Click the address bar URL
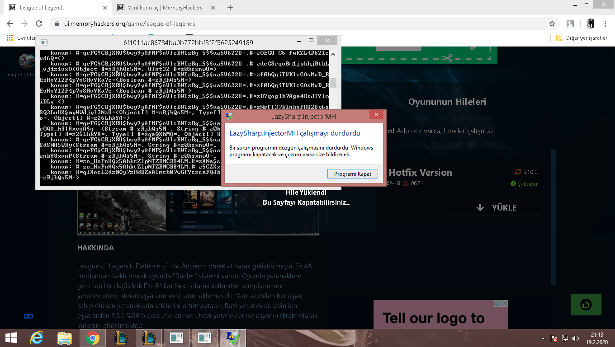The image size is (615, 347). (129, 23)
